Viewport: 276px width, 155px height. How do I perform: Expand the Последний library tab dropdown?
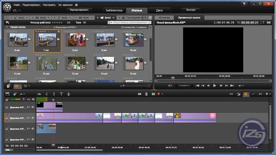point(119,18)
